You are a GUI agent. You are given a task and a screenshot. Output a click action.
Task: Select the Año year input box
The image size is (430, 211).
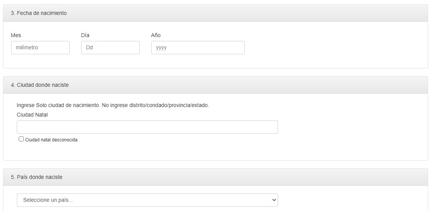coord(198,48)
